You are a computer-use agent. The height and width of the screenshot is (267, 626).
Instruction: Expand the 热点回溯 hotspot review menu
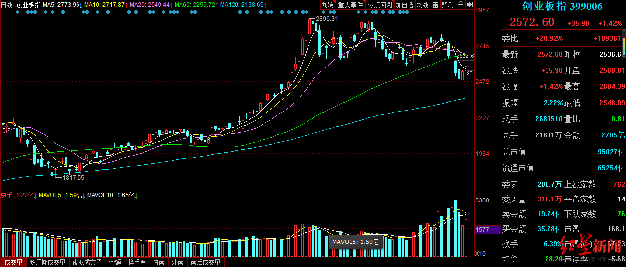(x=380, y=5)
